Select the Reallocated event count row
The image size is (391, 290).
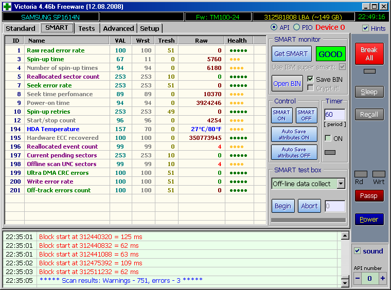pyautogui.click(x=135, y=147)
